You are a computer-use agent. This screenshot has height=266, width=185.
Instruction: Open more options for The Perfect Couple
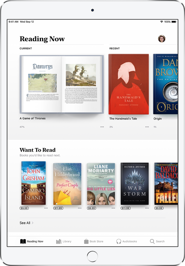(80, 208)
